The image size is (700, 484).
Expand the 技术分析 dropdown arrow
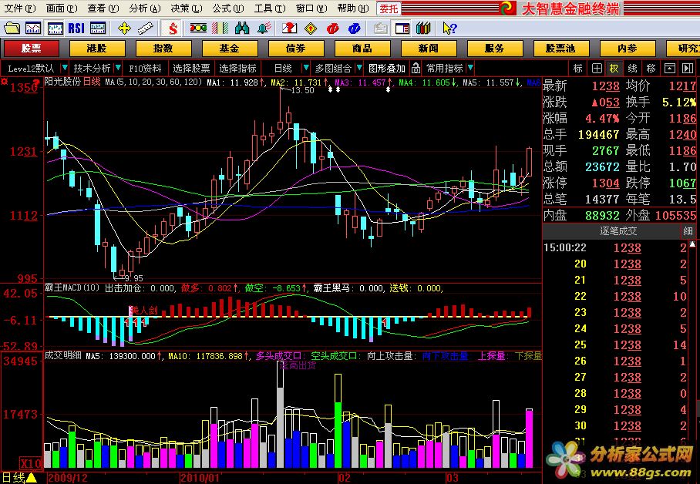[118, 68]
